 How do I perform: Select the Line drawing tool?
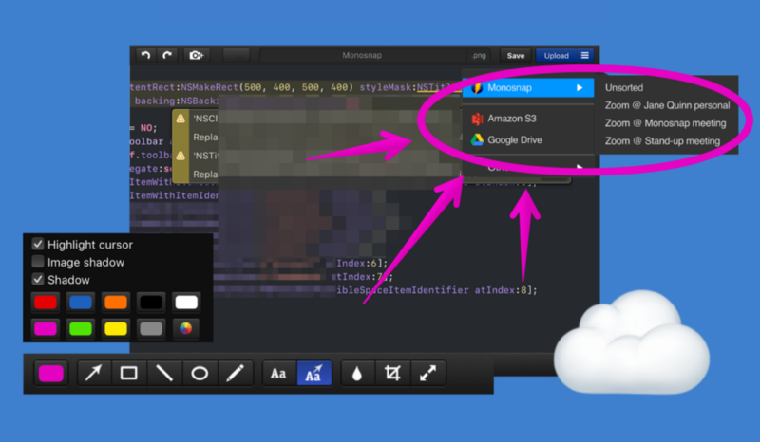(164, 374)
